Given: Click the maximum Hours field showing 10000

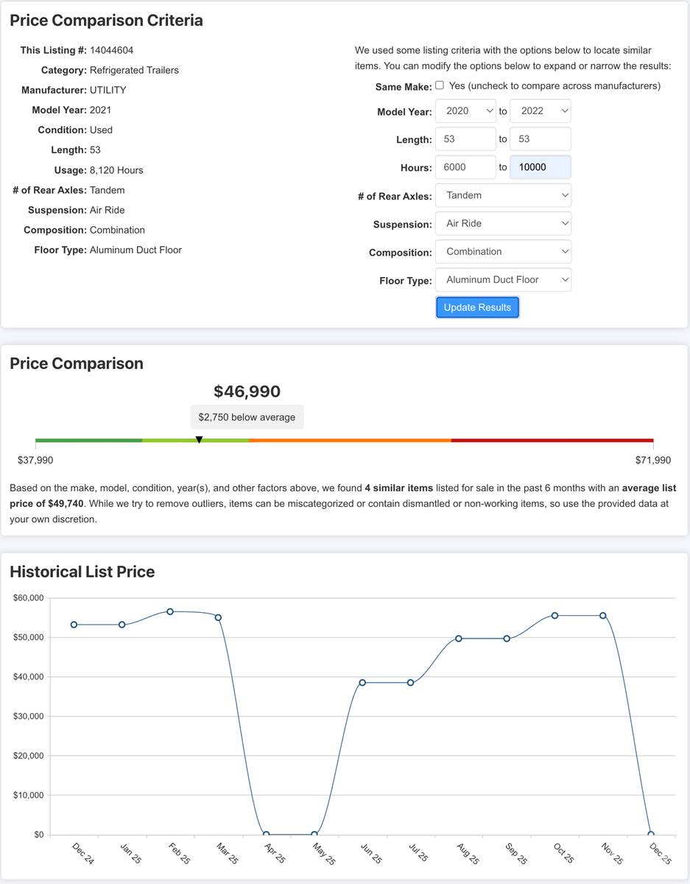Looking at the screenshot, I should (540, 167).
